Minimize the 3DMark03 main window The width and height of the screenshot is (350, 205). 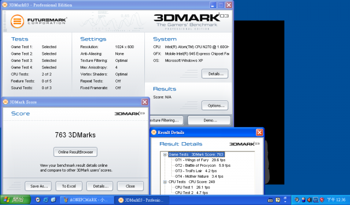click(x=213, y=5)
